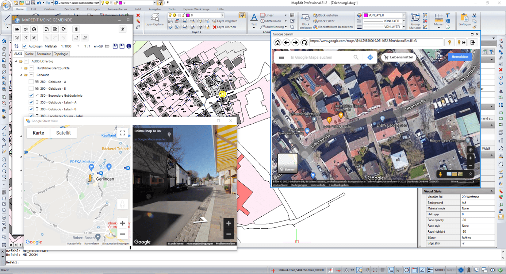
Task: Zoom in on Street View panorama
Action: [x=229, y=223]
